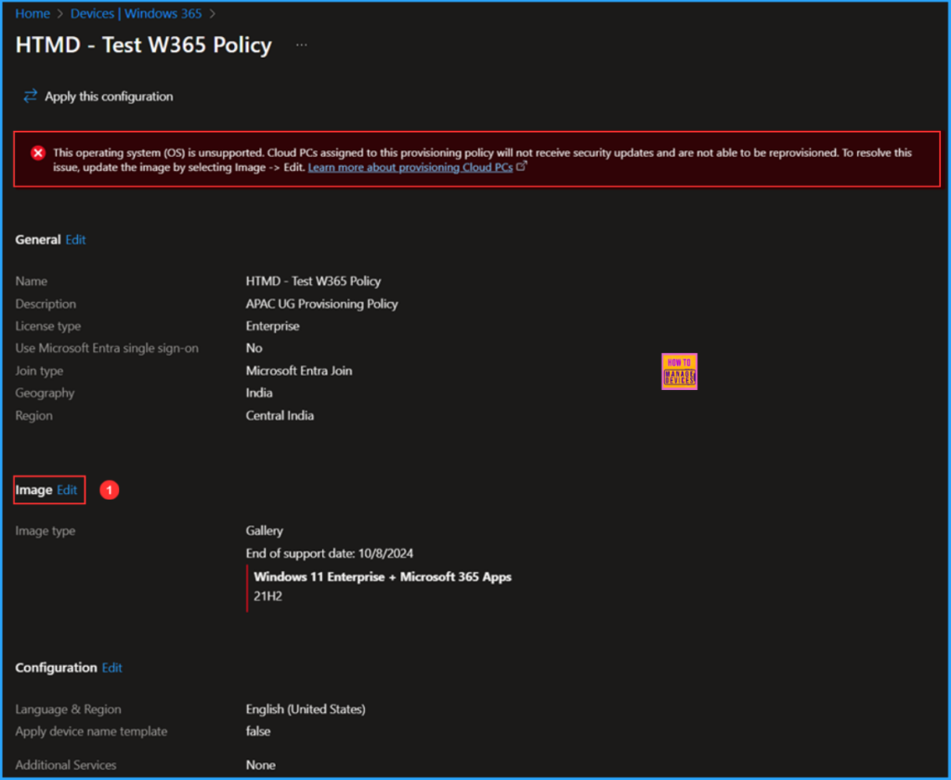This screenshot has width=951, height=780.
Task: Select single sign-on value No
Action: coord(254,348)
